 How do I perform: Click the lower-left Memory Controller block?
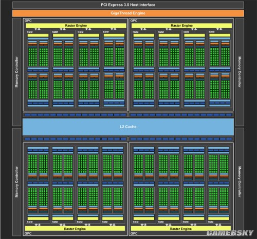[17, 182]
